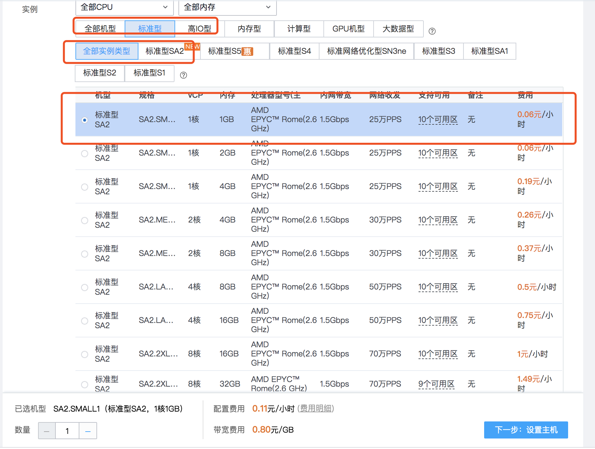Screen dimensions: 595x449
Task: Switch to the 计算型 tab
Action: coord(299,29)
